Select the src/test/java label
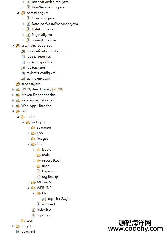The width and height of the screenshot is (164, 234). coord(31,84)
